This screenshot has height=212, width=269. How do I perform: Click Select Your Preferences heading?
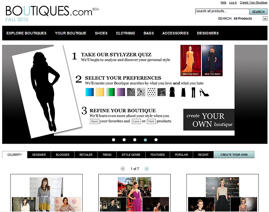click(x=123, y=78)
